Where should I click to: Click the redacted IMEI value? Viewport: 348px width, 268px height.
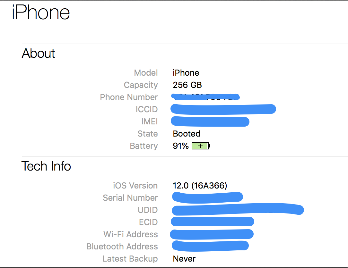[210, 121]
